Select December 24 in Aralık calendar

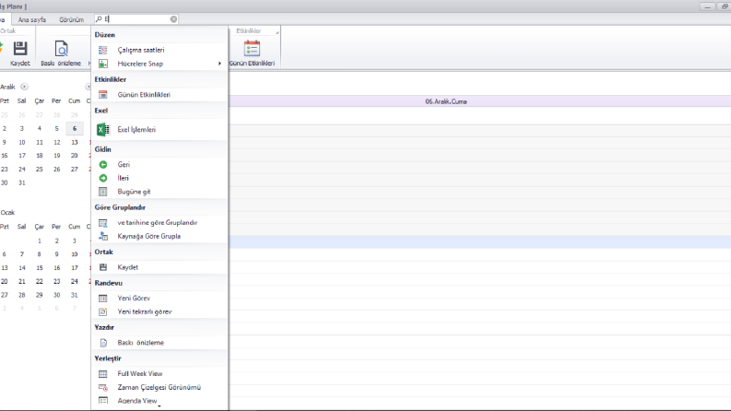22,170
